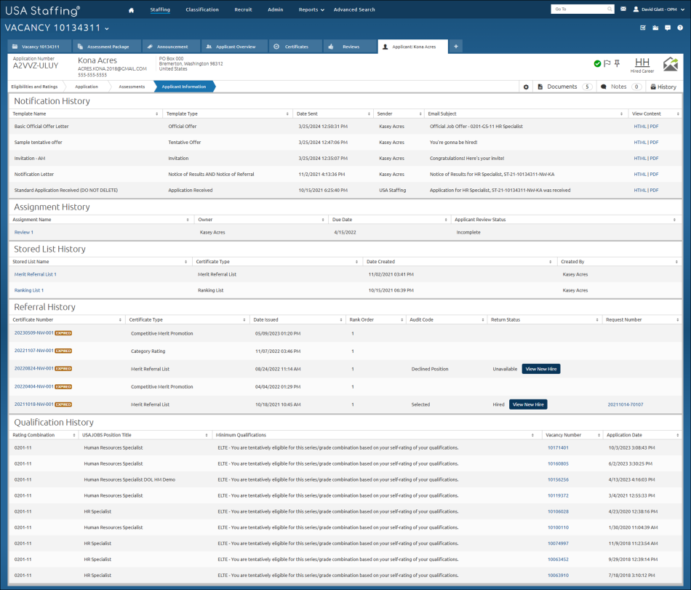Open request number 20211014-70107
Screen dimensions: 691x590
click(x=626, y=404)
